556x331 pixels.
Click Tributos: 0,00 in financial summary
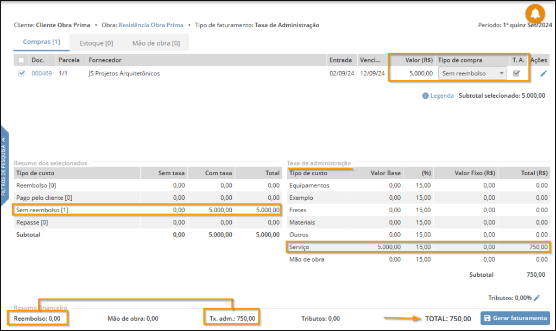(x=320, y=318)
